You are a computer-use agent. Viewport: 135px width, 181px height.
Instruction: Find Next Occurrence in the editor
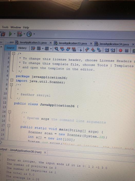(x=68, y=49)
